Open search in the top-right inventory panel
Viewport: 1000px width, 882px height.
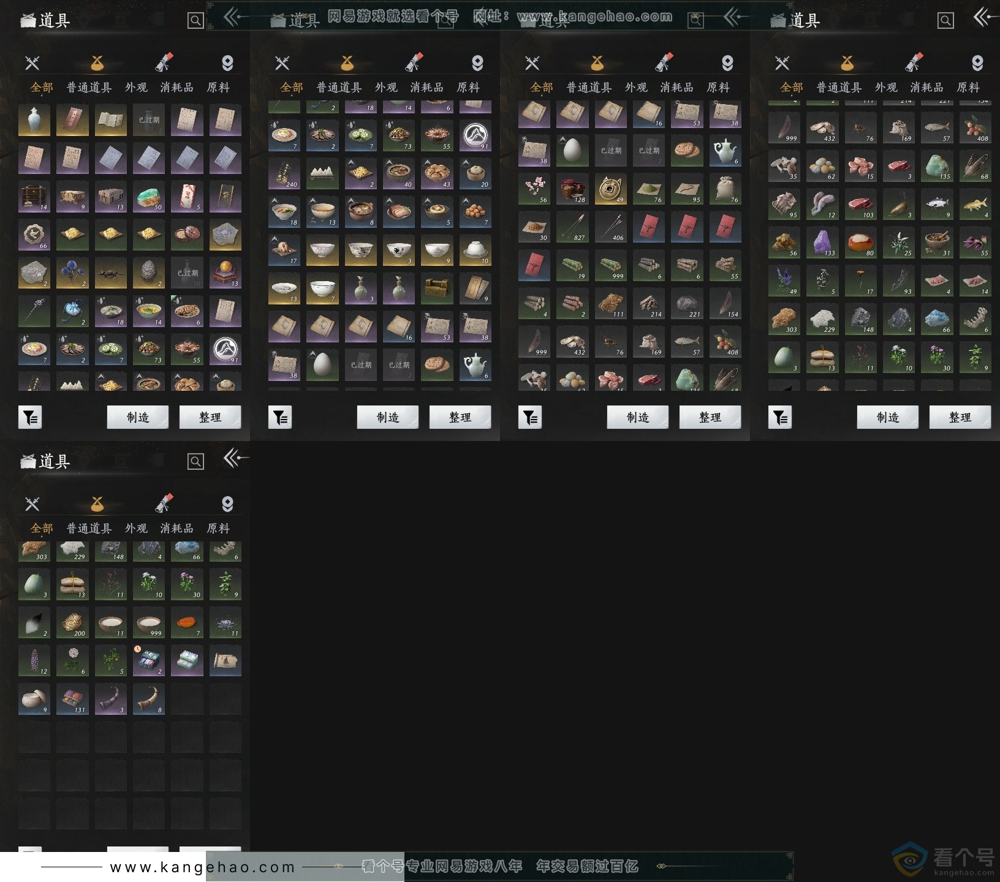945,21
